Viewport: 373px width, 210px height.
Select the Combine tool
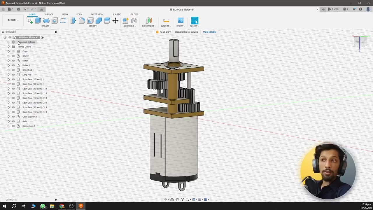point(98,20)
